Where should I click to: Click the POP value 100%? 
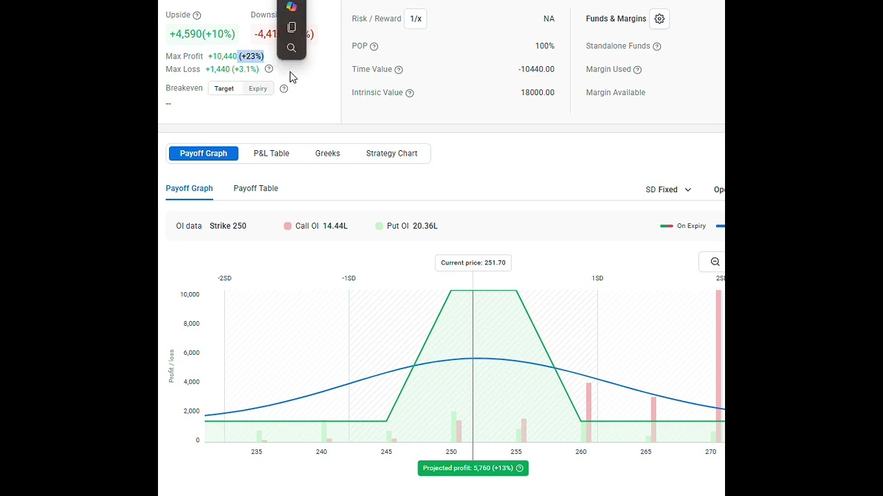pos(545,46)
